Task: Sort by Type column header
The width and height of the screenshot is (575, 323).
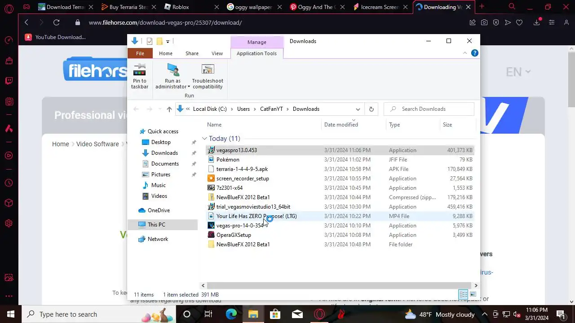Action: click(x=394, y=125)
